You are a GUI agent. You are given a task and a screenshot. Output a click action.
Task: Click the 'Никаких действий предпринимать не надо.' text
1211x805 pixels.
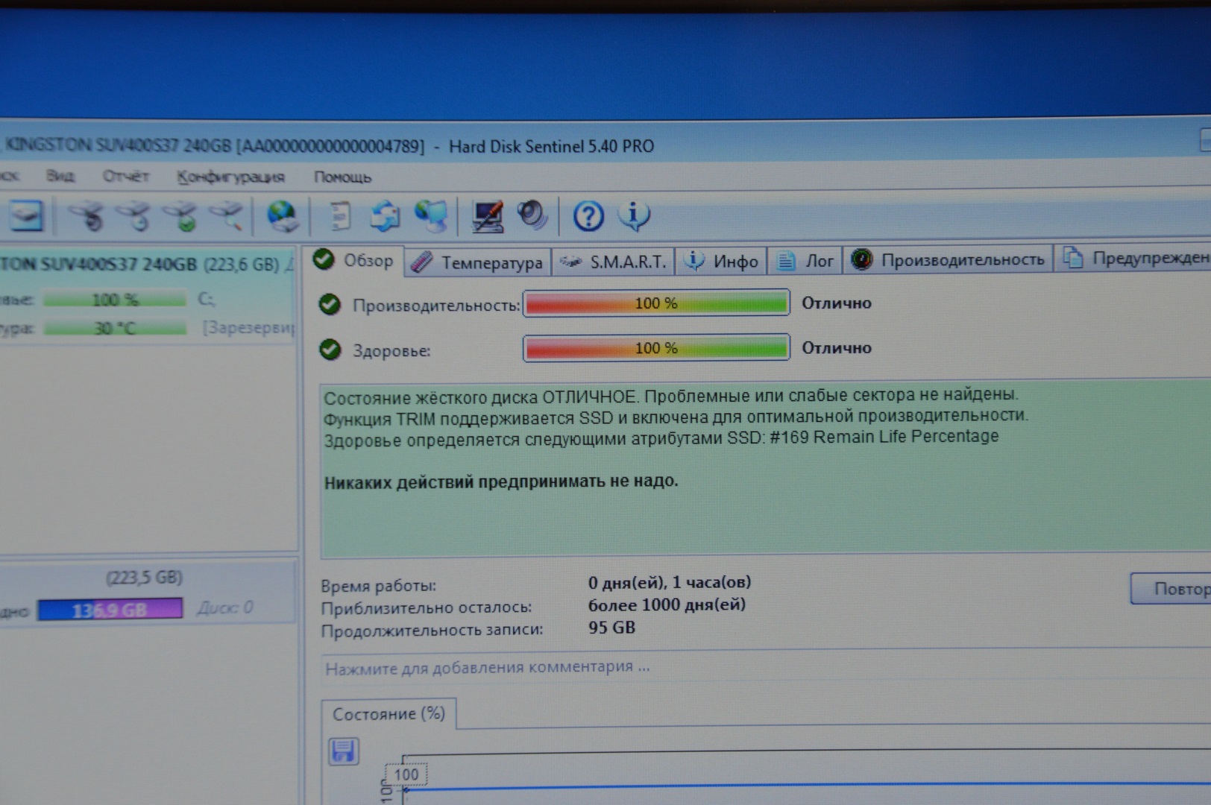pyautogui.click(x=501, y=482)
